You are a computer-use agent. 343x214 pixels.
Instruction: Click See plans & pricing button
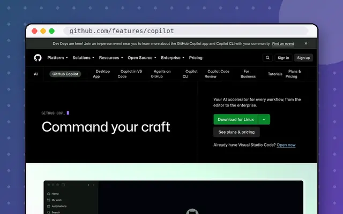pos(236,132)
